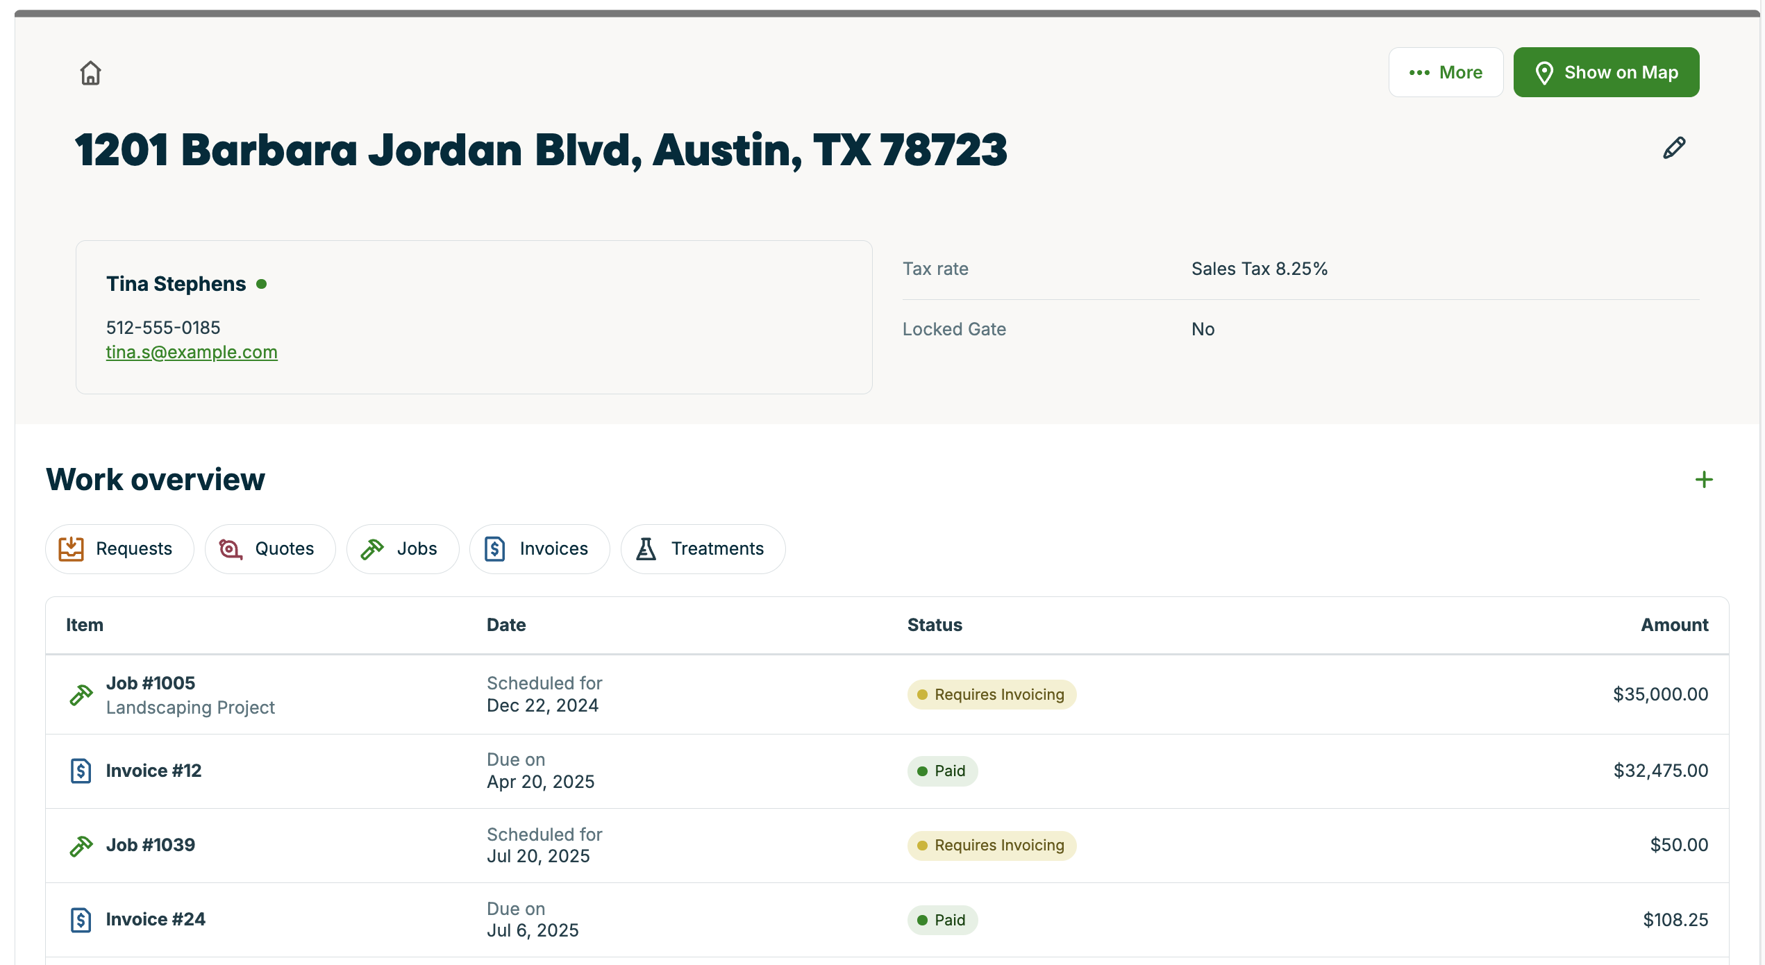
Task: Click the Show on Map button
Action: pyautogui.click(x=1606, y=72)
